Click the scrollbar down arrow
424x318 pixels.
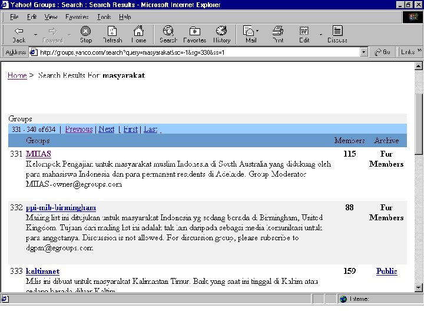tap(418, 288)
